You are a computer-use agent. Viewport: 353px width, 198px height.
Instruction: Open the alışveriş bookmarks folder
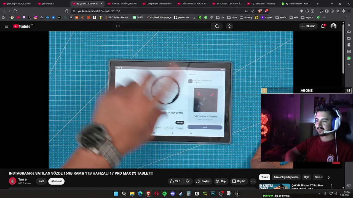pos(246,17)
